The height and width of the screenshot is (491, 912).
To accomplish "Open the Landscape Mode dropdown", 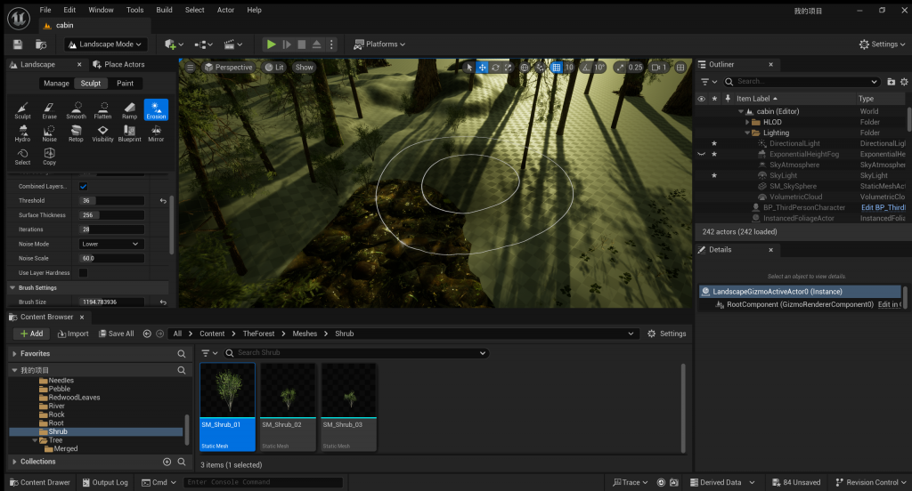I will 105,44.
